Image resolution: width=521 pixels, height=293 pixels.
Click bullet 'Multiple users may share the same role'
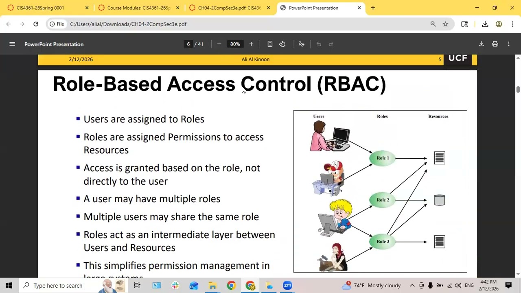point(171,216)
